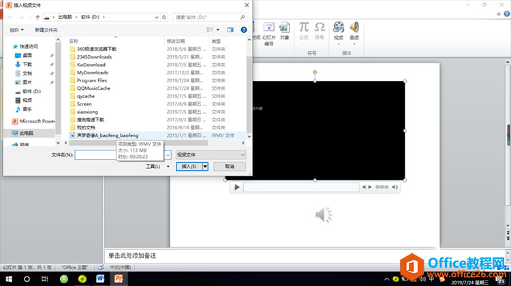Open the dialog's blue help icon
Viewport: 511px width, 286px height.
(x=243, y=30)
